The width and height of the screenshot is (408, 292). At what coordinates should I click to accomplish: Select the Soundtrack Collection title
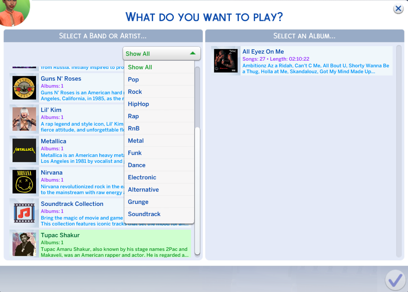coord(72,204)
